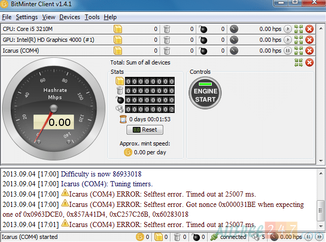Click the device panel scroll down arrow
The width and height of the screenshot is (326, 242).
pos(321,161)
